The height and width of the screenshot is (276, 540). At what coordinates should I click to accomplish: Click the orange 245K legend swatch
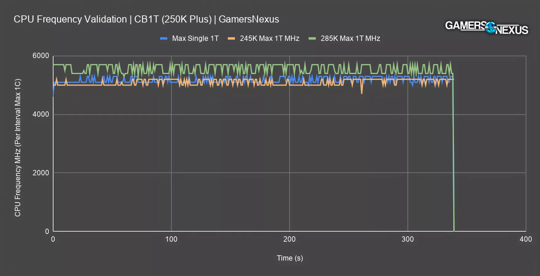tap(231, 39)
